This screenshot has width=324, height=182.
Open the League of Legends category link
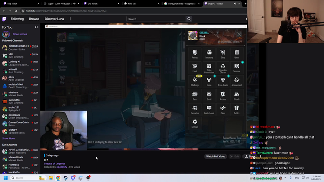coord(55,164)
